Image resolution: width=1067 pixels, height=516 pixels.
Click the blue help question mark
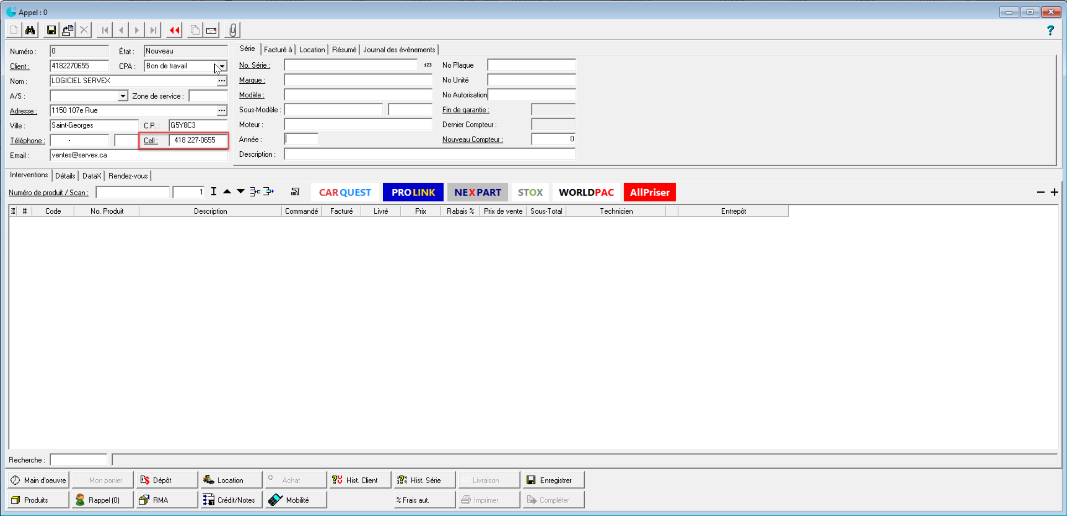pyautogui.click(x=1050, y=30)
